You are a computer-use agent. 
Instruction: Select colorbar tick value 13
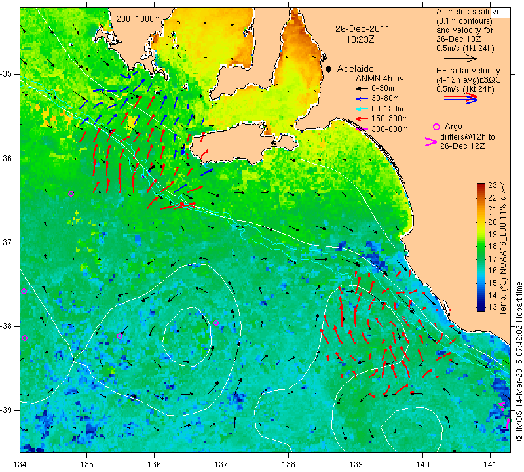(x=493, y=307)
